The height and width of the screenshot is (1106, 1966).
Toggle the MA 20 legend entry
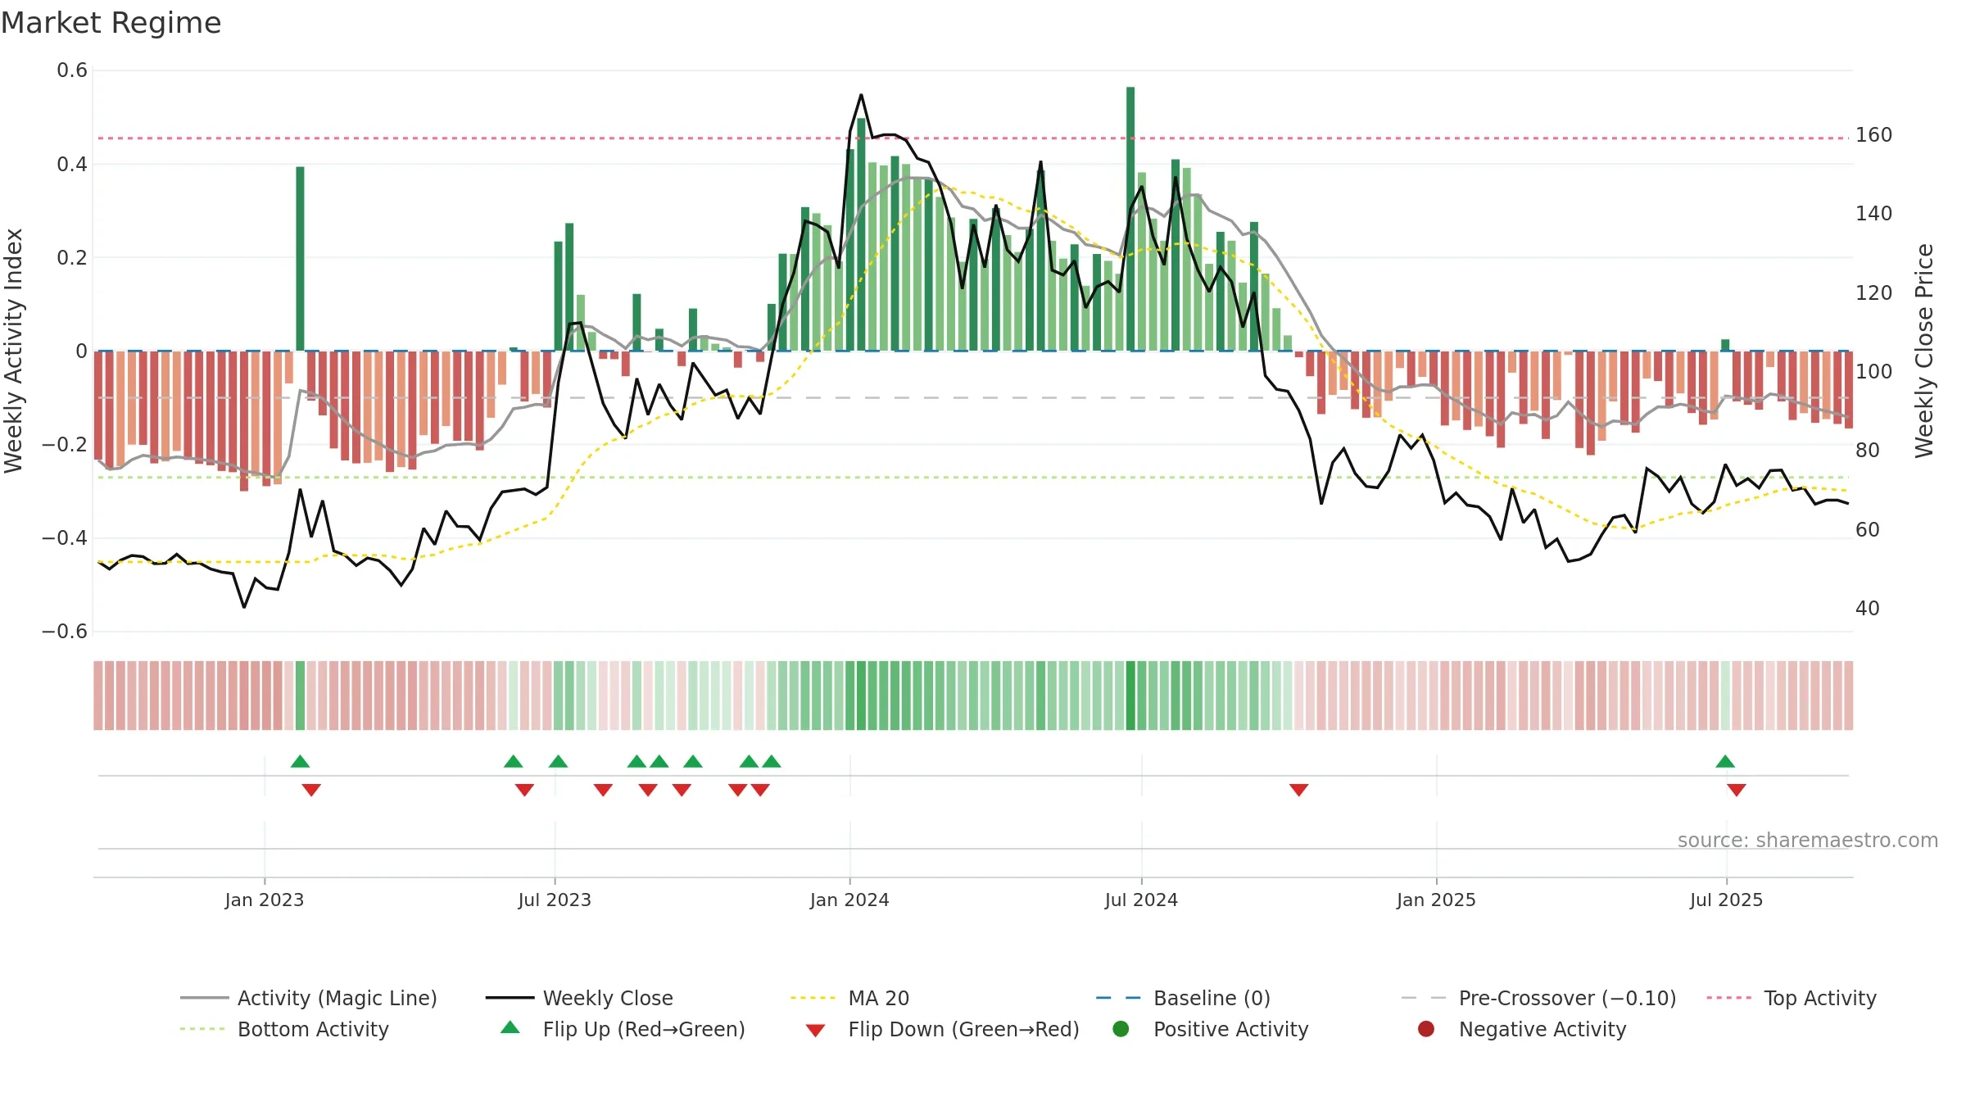point(850,998)
